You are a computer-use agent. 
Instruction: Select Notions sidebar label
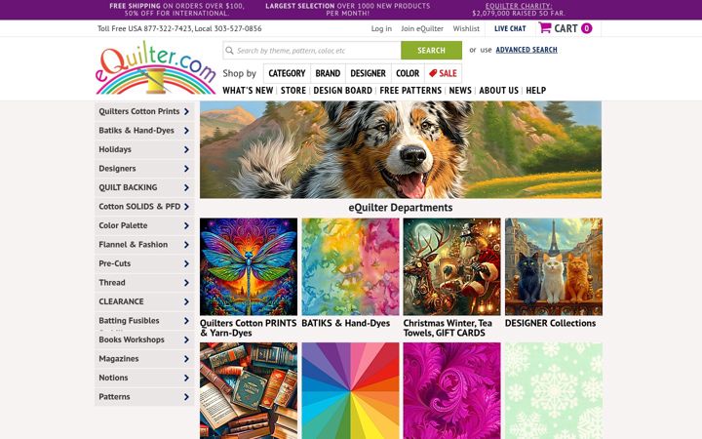coord(113,378)
